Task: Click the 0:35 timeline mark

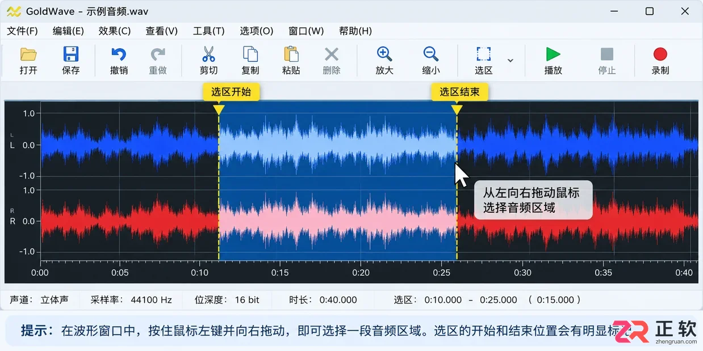Action: (x=603, y=273)
